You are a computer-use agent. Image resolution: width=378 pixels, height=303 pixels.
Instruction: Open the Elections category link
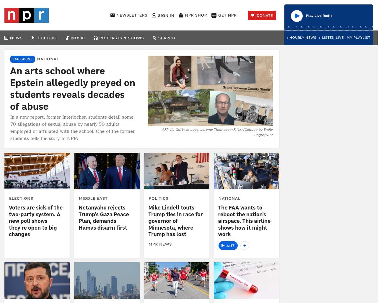[21, 198]
